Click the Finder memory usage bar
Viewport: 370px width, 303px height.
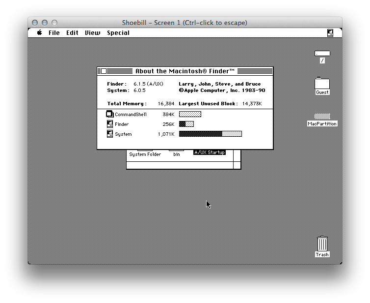pos(186,124)
